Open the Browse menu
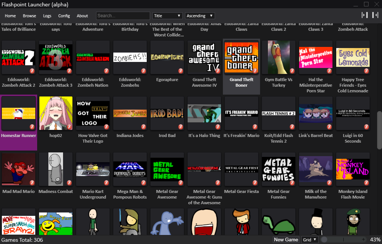This screenshot has width=382, height=244. tap(29, 16)
